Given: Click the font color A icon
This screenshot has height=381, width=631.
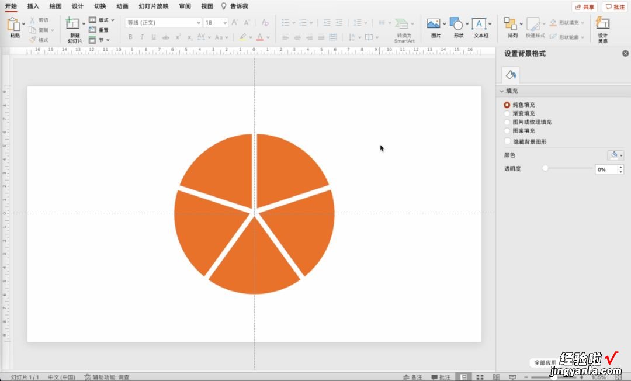Looking at the screenshot, I should click(x=260, y=37).
